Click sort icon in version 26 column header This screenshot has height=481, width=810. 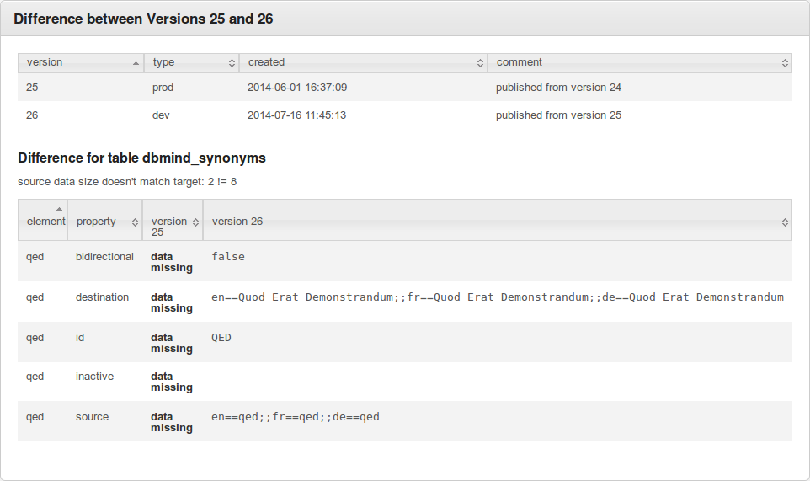(x=785, y=222)
